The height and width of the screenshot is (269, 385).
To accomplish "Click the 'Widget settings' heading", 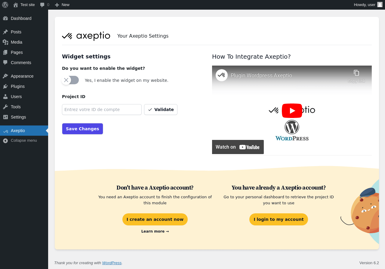I will [86, 57].
